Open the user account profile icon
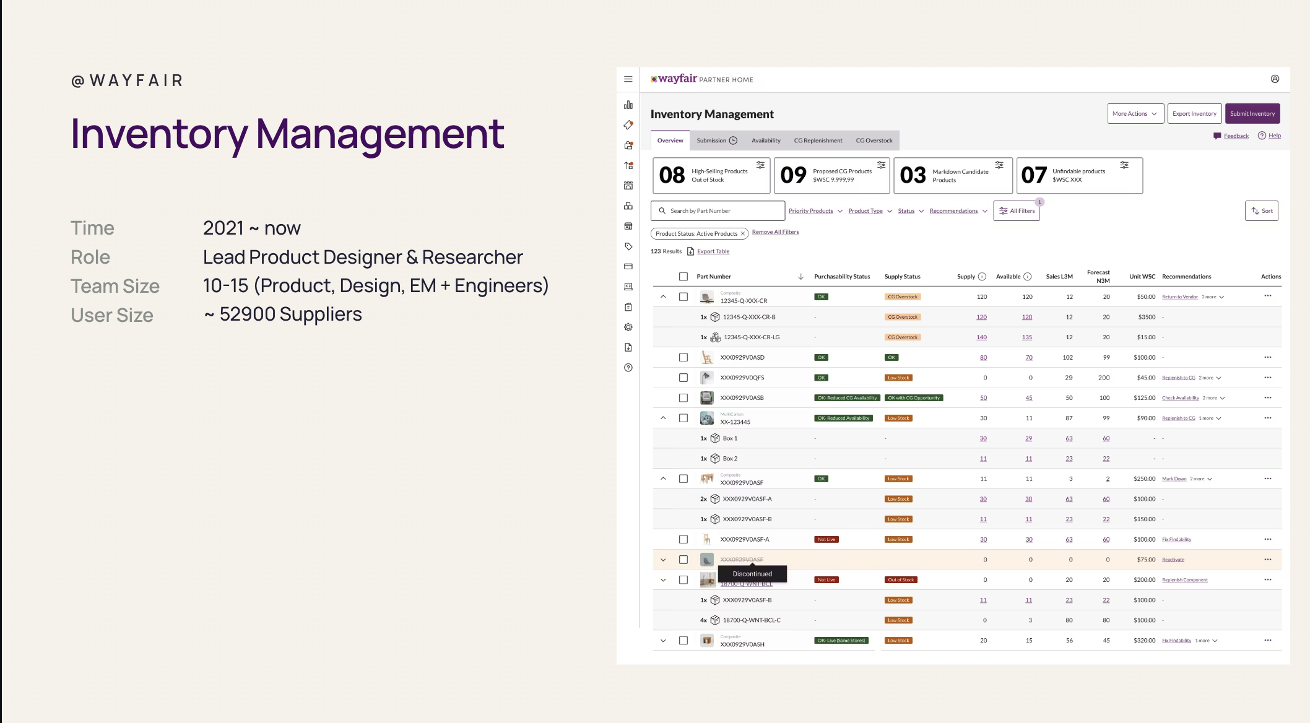1310x723 pixels. pos(1275,79)
